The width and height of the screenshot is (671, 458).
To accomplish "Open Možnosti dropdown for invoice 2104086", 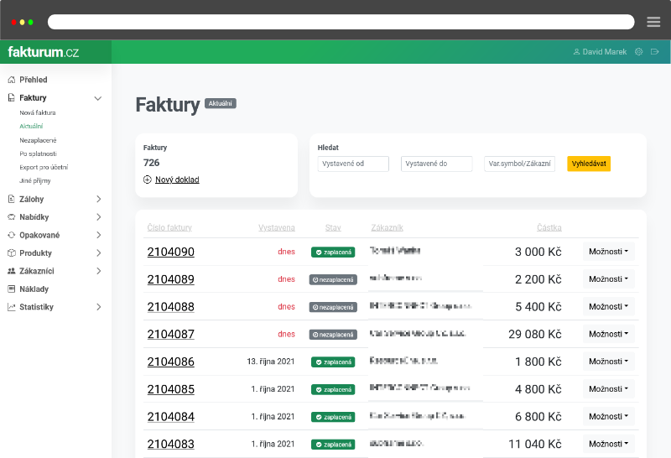I will point(608,362).
